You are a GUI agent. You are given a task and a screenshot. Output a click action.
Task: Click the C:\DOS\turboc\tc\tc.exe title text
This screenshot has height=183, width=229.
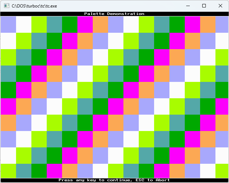(34, 6)
